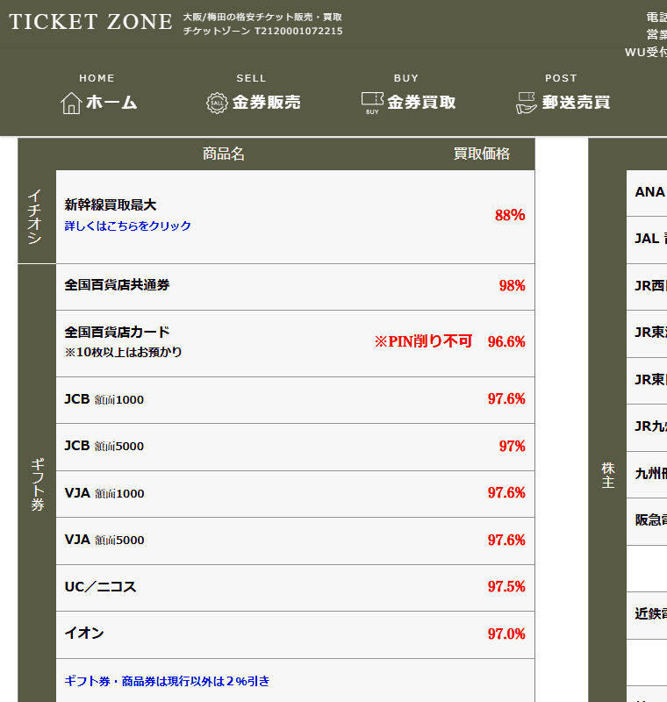The image size is (667, 702).
Task: Click the TICKET ZONE logo
Action: click(90, 22)
